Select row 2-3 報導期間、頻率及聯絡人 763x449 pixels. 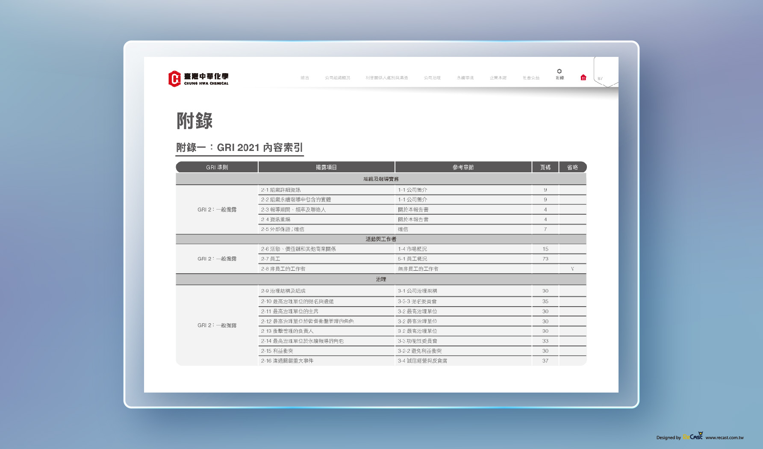point(422,210)
